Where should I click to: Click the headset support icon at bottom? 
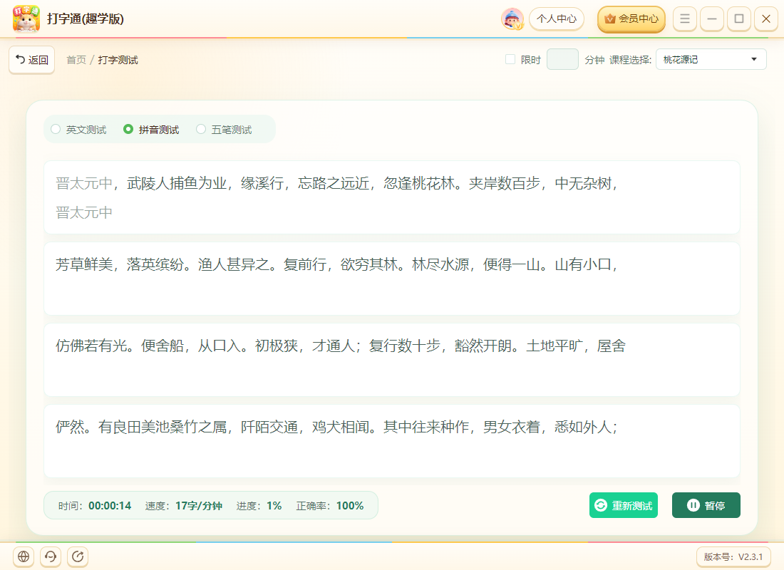click(51, 556)
